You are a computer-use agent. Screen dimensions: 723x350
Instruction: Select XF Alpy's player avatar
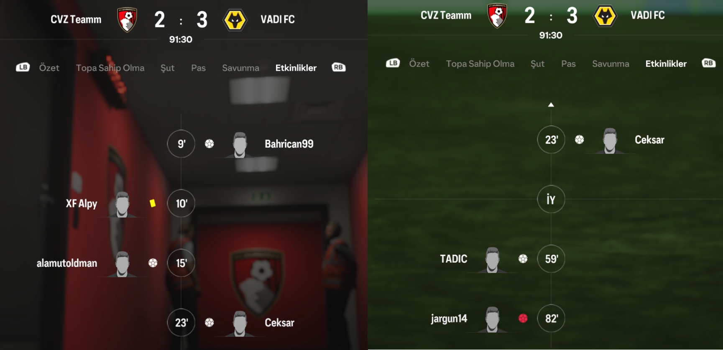(122, 204)
